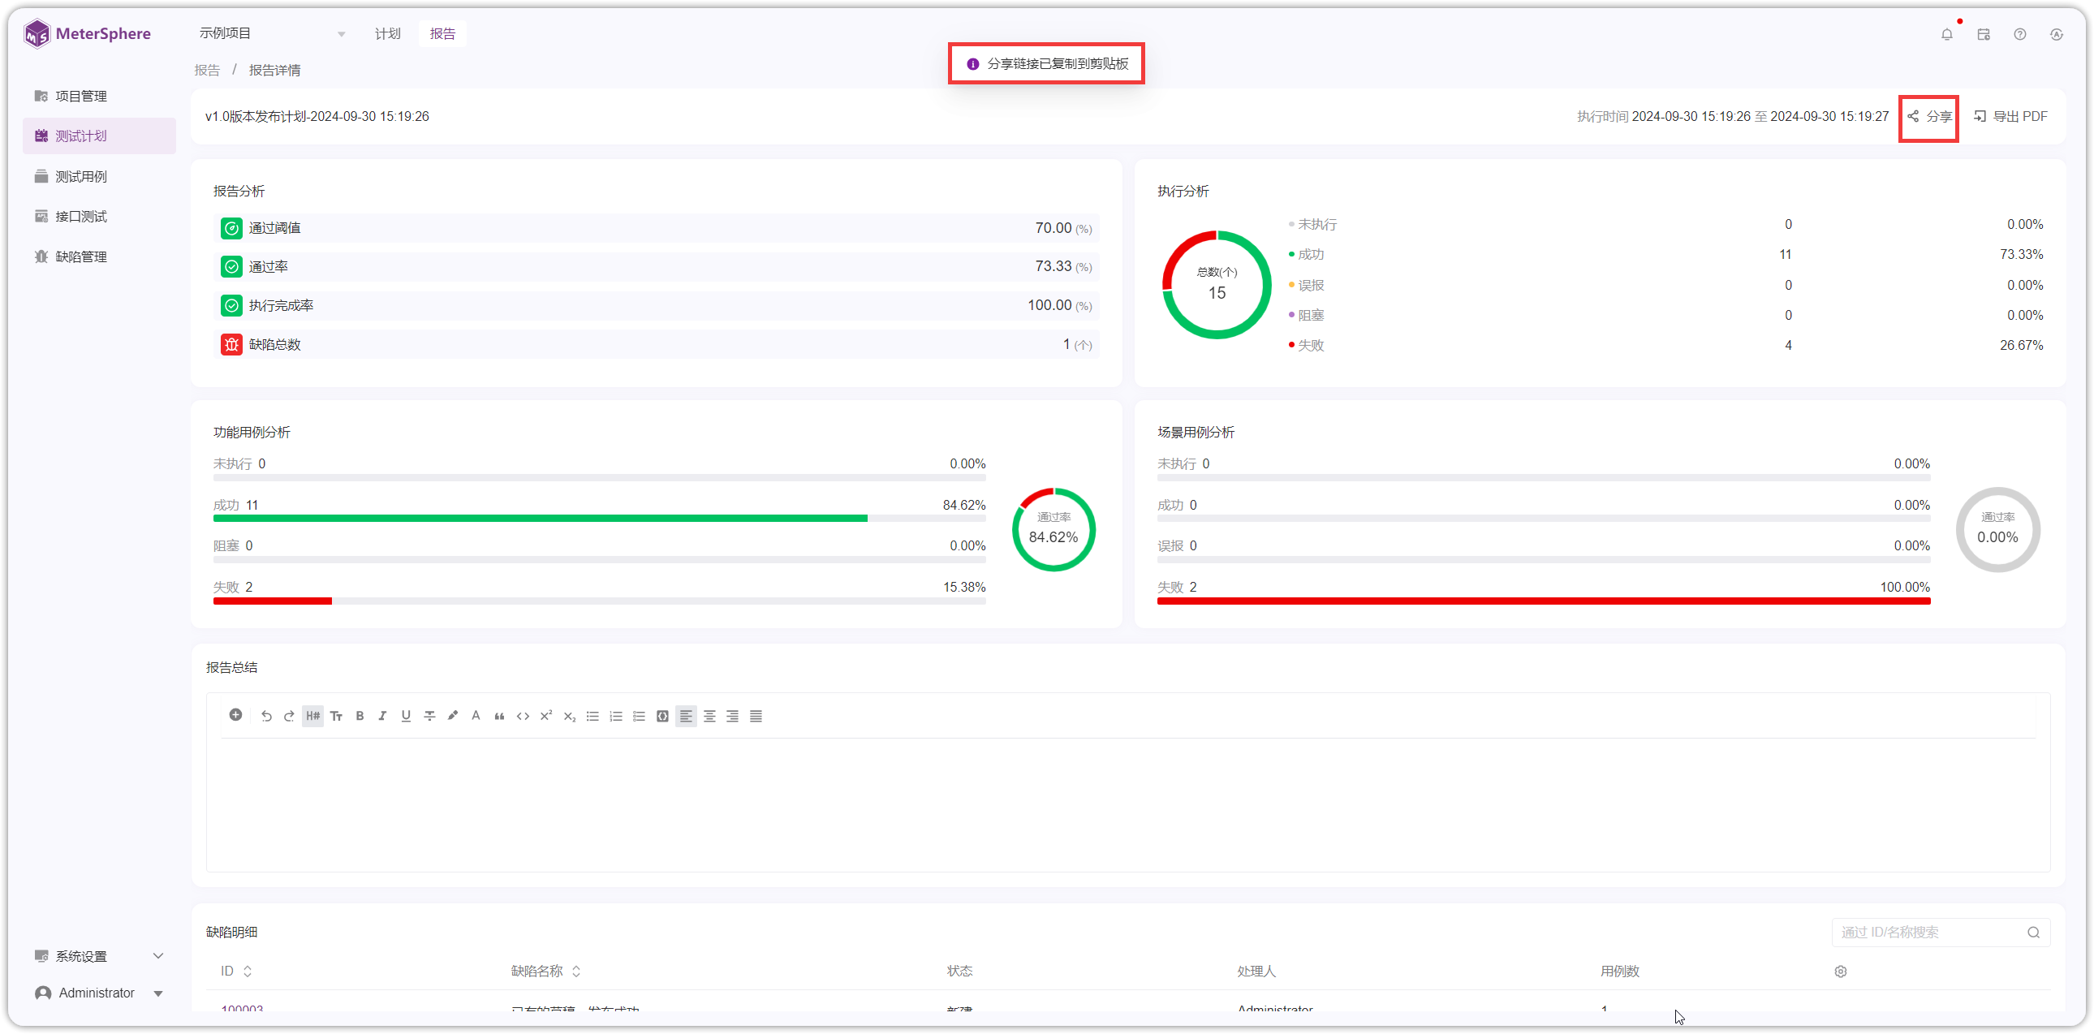Expand the 示例项目 project dropdown

pyautogui.click(x=273, y=33)
